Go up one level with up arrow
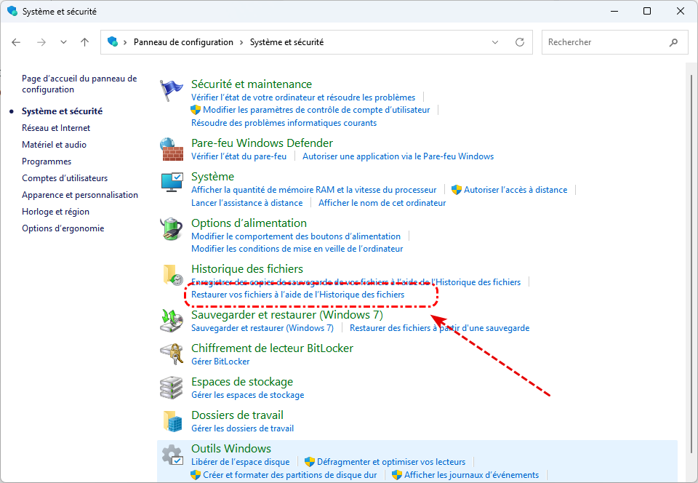The height and width of the screenshot is (483, 698). click(x=85, y=42)
